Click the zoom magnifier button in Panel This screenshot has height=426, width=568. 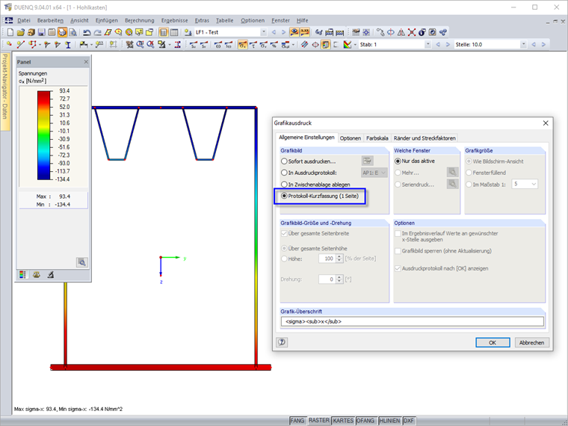(82, 262)
